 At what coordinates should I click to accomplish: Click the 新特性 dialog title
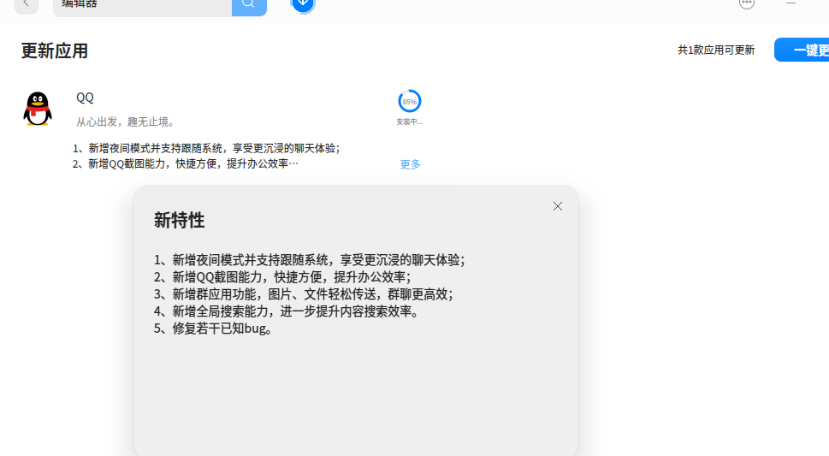(179, 220)
